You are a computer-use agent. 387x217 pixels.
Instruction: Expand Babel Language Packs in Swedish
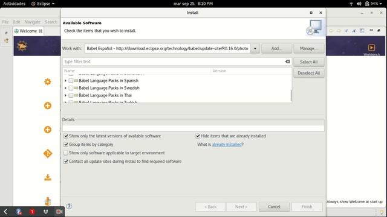tap(65, 88)
